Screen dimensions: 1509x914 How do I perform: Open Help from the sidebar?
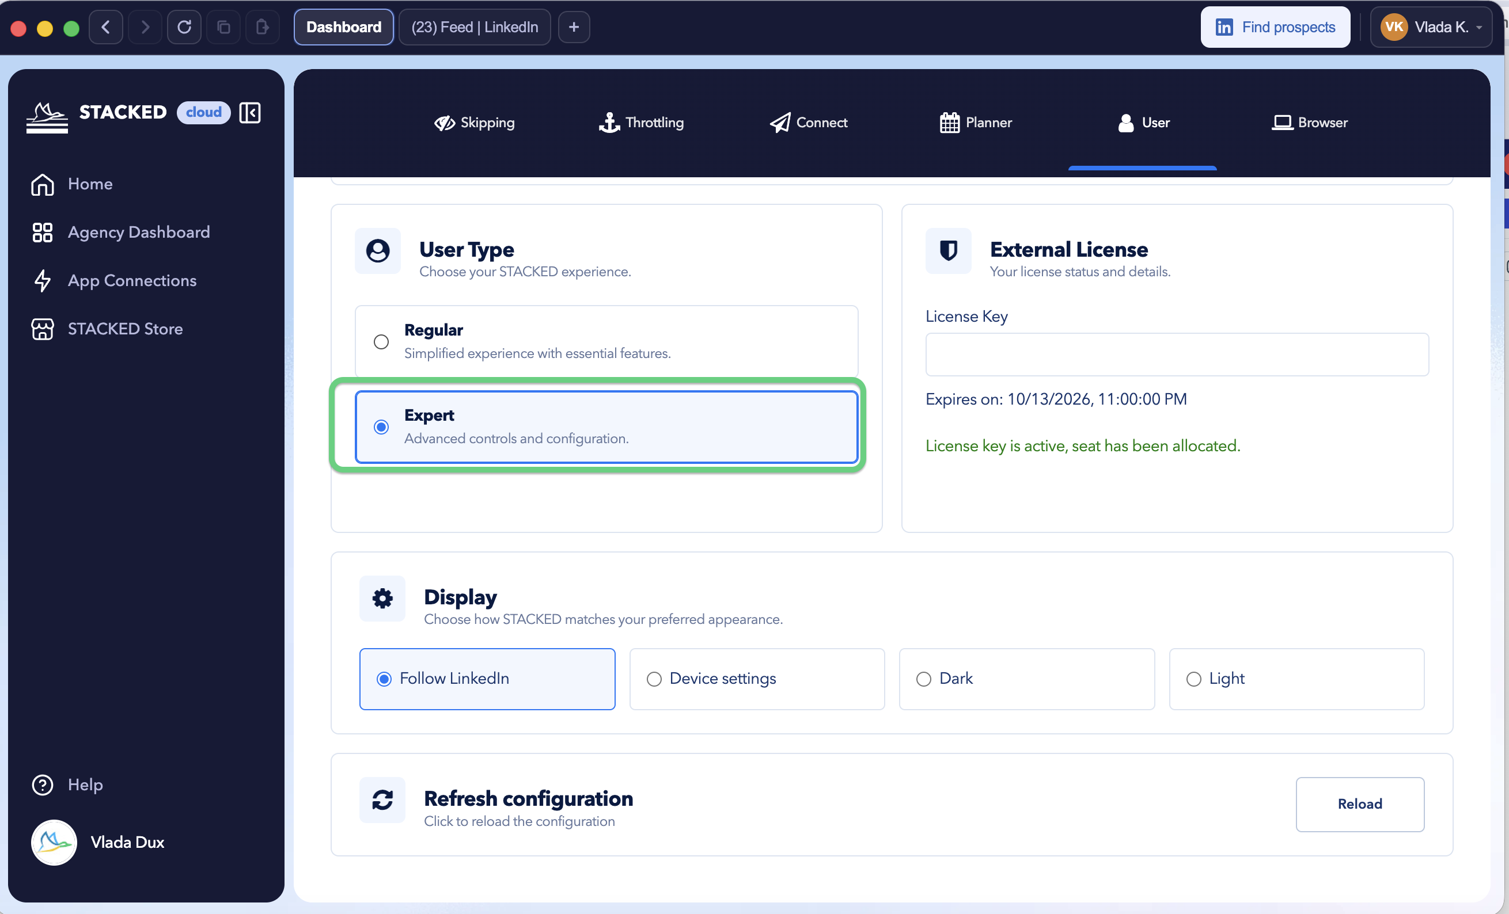[x=85, y=785]
